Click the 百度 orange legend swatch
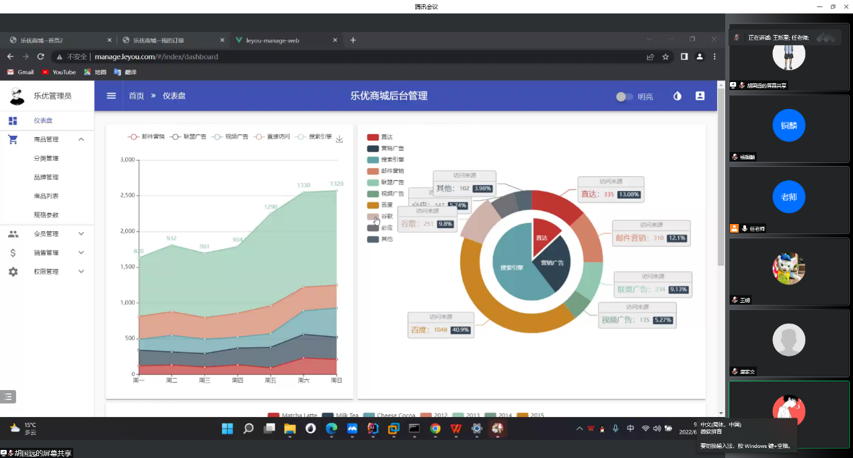 click(373, 205)
